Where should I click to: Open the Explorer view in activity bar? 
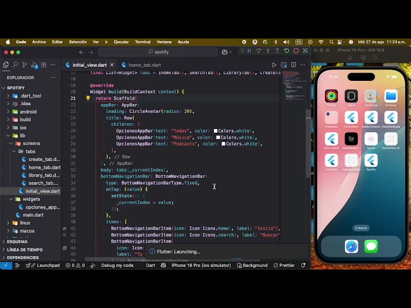(6, 65)
